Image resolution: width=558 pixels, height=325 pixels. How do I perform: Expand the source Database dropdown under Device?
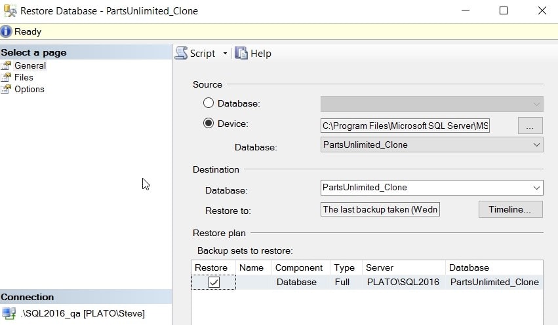536,145
